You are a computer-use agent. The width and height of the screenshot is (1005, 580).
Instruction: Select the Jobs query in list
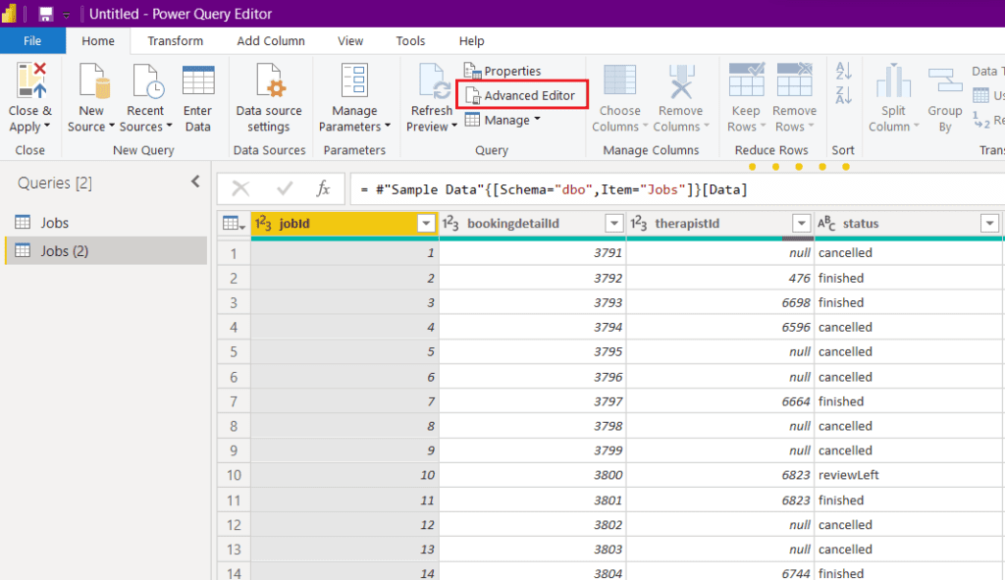click(54, 223)
